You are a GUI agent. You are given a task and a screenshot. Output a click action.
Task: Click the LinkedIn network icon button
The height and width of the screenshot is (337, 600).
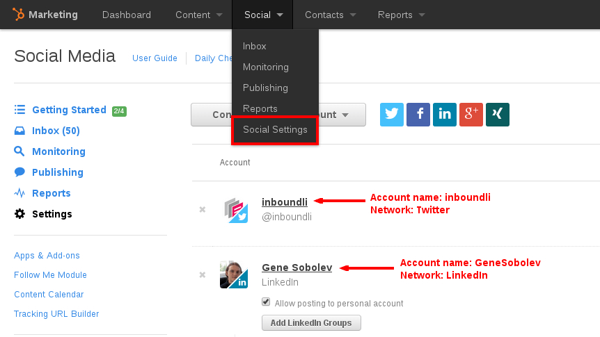click(x=445, y=114)
